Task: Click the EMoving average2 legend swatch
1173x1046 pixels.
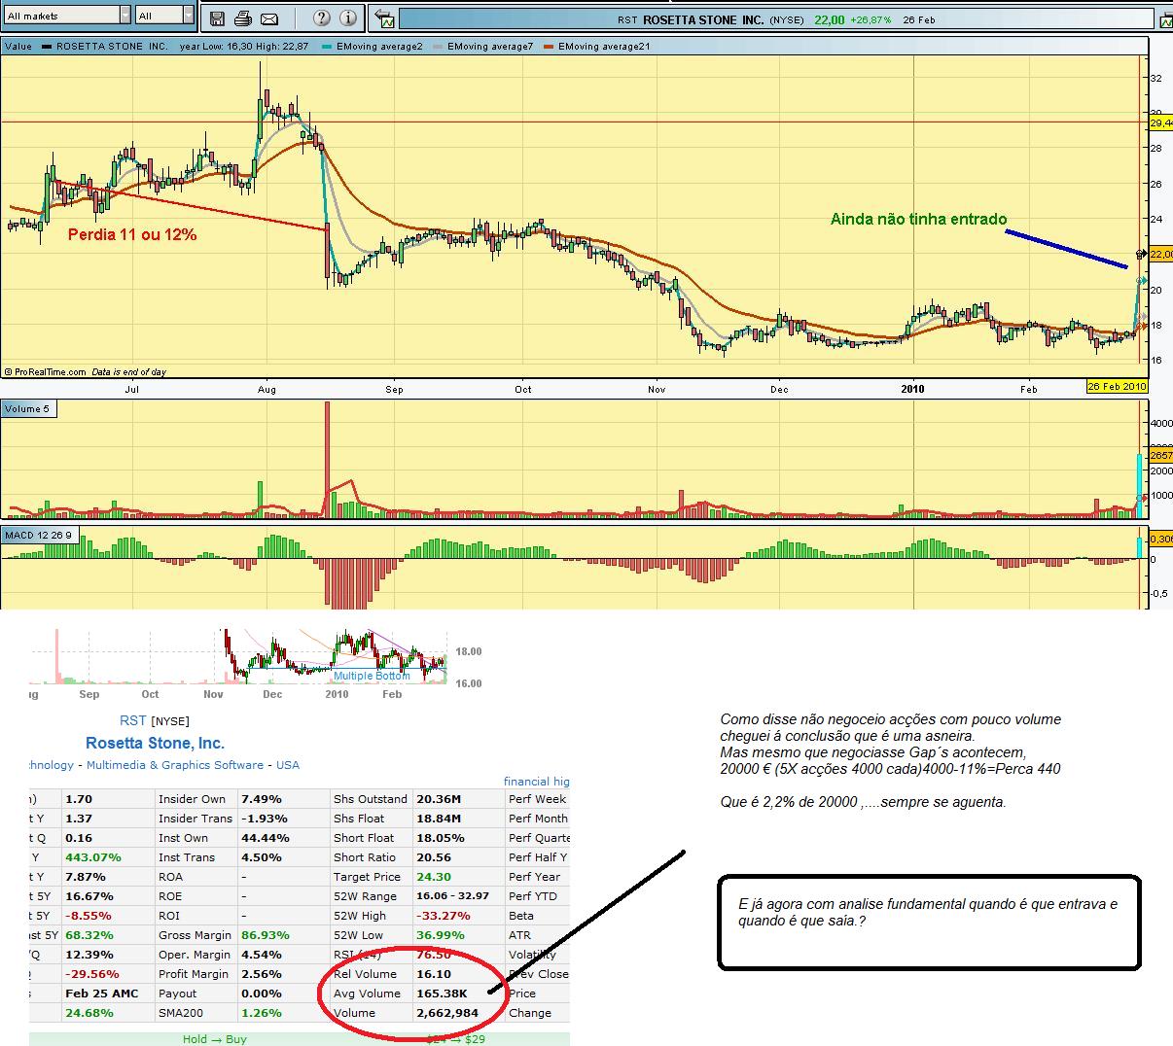Action: point(327,46)
